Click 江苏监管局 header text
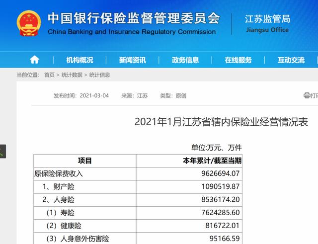Screen dimensions: 318x244 [267, 19]
